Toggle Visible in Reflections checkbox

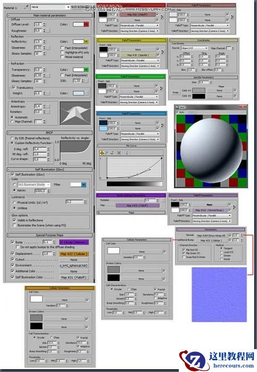click(x=14, y=220)
